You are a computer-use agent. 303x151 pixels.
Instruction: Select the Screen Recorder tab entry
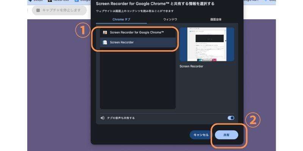(x=138, y=42)
